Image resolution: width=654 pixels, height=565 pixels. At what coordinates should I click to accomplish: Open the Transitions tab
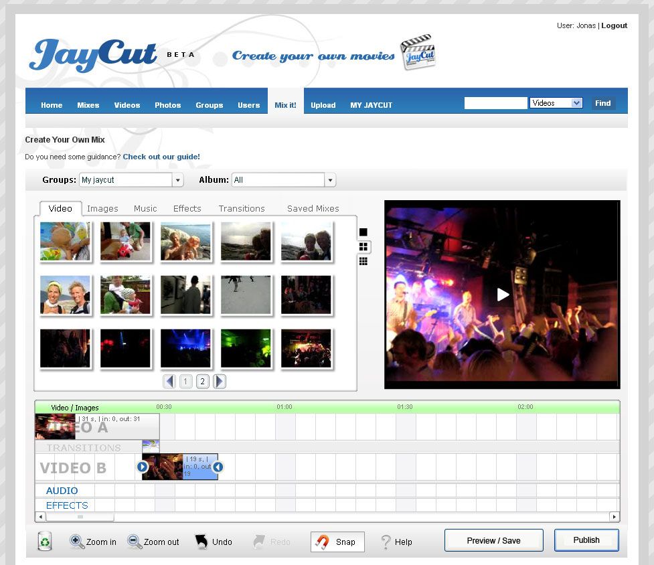(x=241, y=208)
